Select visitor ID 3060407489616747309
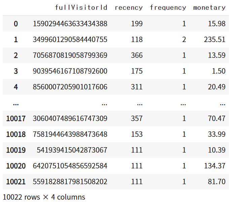The height and width of the screenshot is (202, 234). point(70,118)
